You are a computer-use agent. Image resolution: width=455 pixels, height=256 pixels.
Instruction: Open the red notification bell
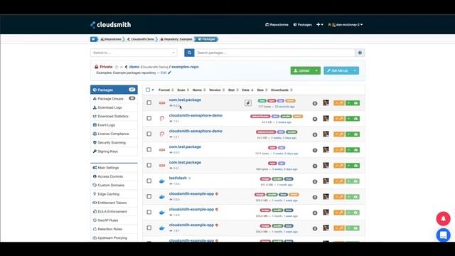(x=443, y=218)
